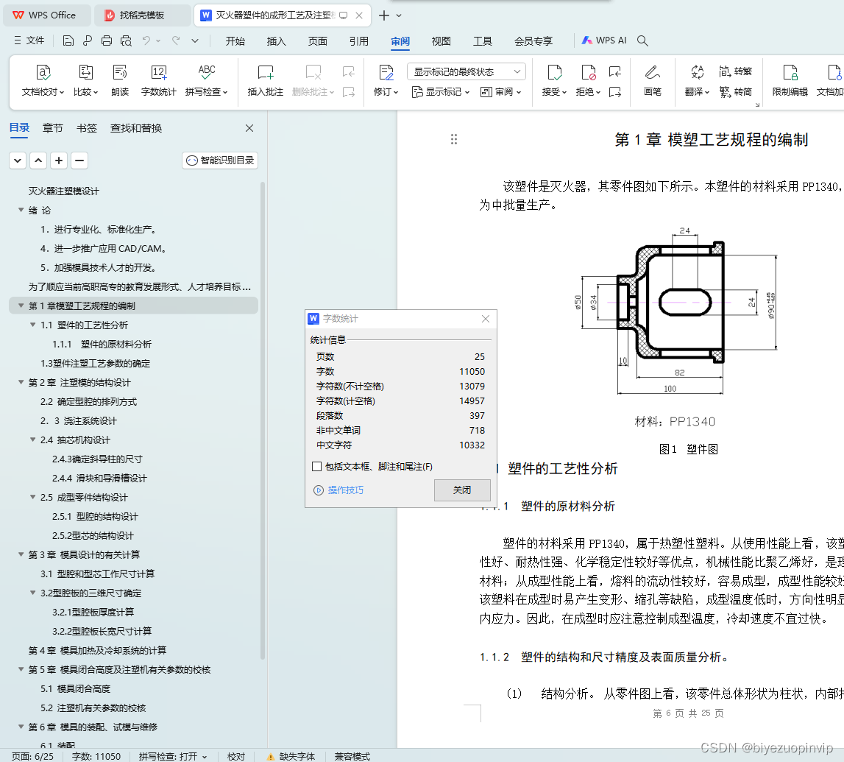This screenshot has width=844, height=762.
Task: Click the undo arrow icon
Action: point(146,41)
